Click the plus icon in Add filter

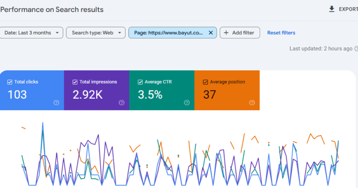pyautogui.click(x=226, y=33)
